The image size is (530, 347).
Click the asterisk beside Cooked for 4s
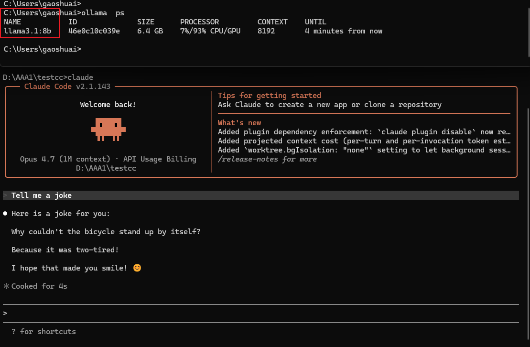click(6, 286)
